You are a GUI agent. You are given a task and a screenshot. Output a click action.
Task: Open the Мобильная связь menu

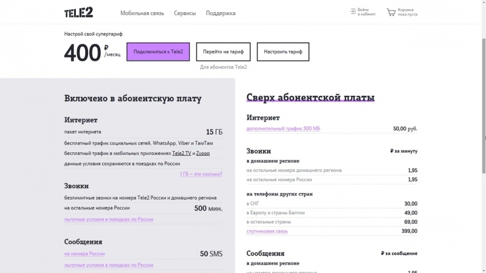(142, 13)
